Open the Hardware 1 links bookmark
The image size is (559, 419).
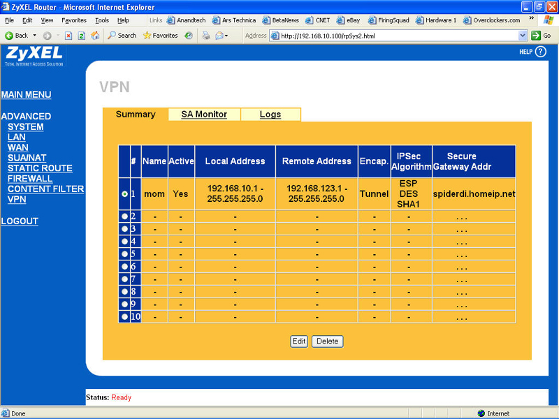[436, 20]
